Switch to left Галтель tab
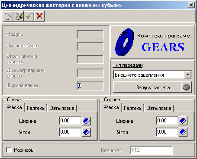The image size is (197, 159). (36, 108)
